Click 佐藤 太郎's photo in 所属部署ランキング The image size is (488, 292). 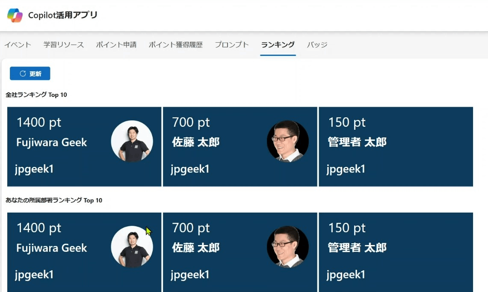pos(288,247)
